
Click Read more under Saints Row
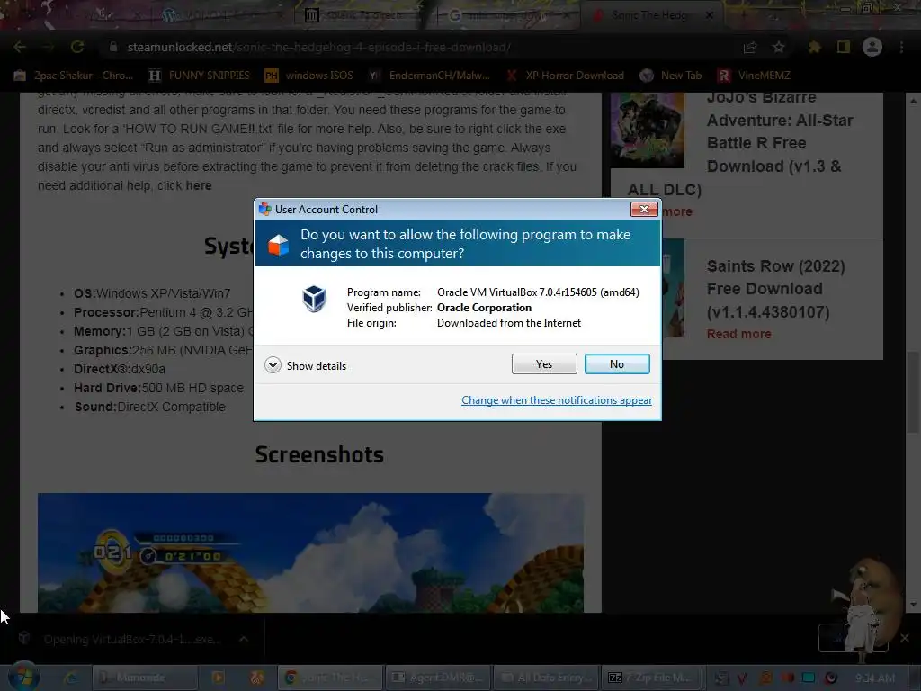(739, 334)
